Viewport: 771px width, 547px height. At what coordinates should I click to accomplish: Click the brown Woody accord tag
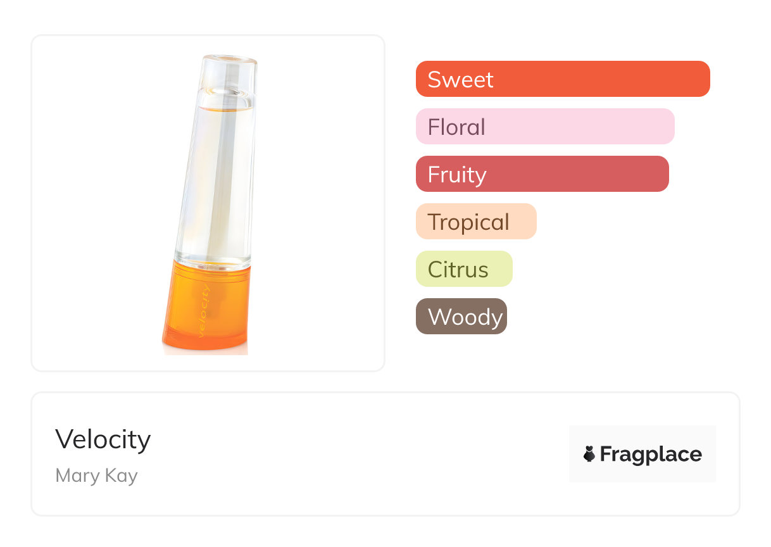pyautogui.click(x=461, y=317)
